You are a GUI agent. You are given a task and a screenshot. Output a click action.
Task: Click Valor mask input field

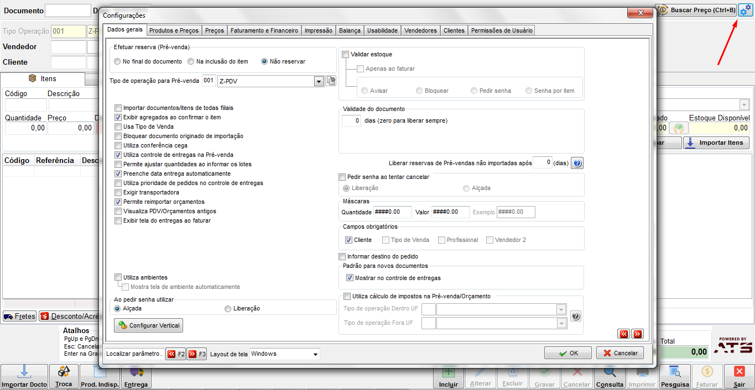pos(450,212)
